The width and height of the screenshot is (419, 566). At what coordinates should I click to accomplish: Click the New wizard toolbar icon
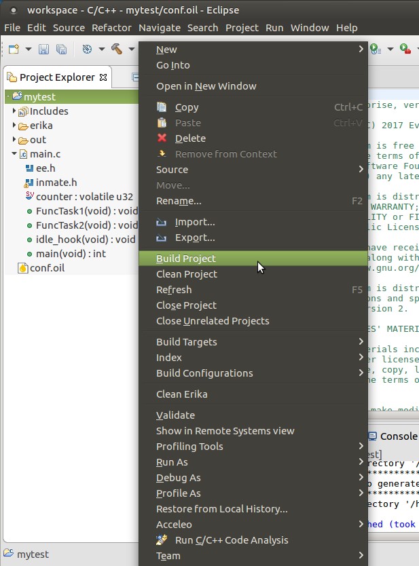point(14,49)
